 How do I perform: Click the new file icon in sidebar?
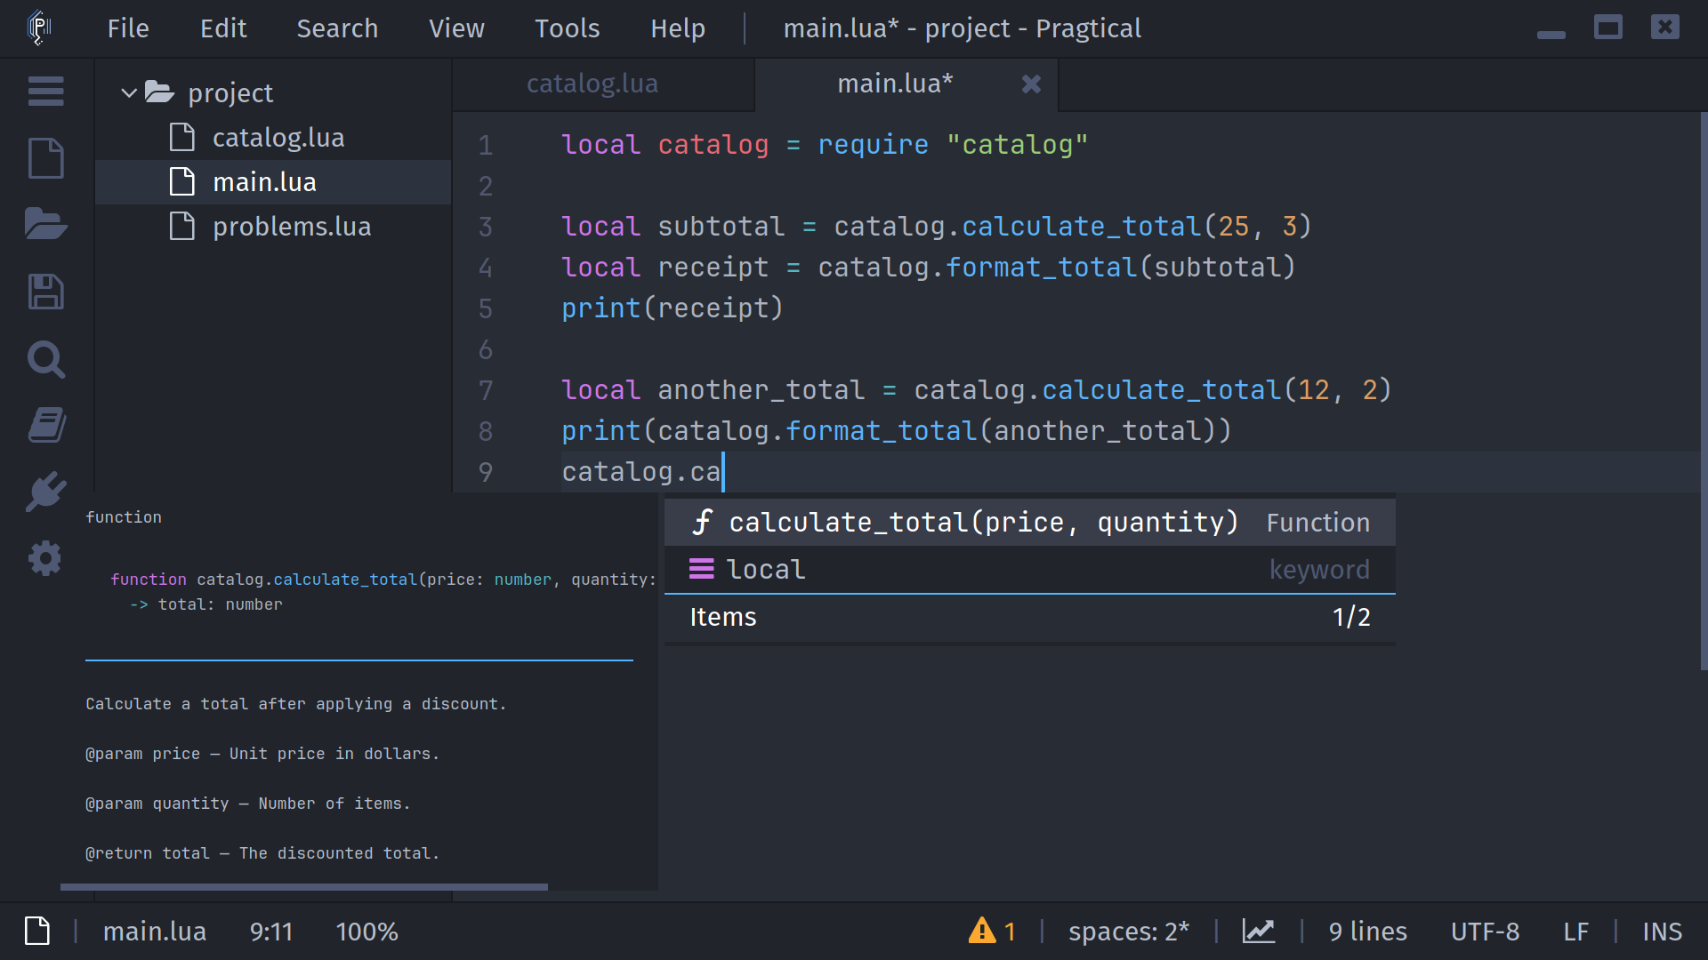pyautogui.click(x=45, y=158)
